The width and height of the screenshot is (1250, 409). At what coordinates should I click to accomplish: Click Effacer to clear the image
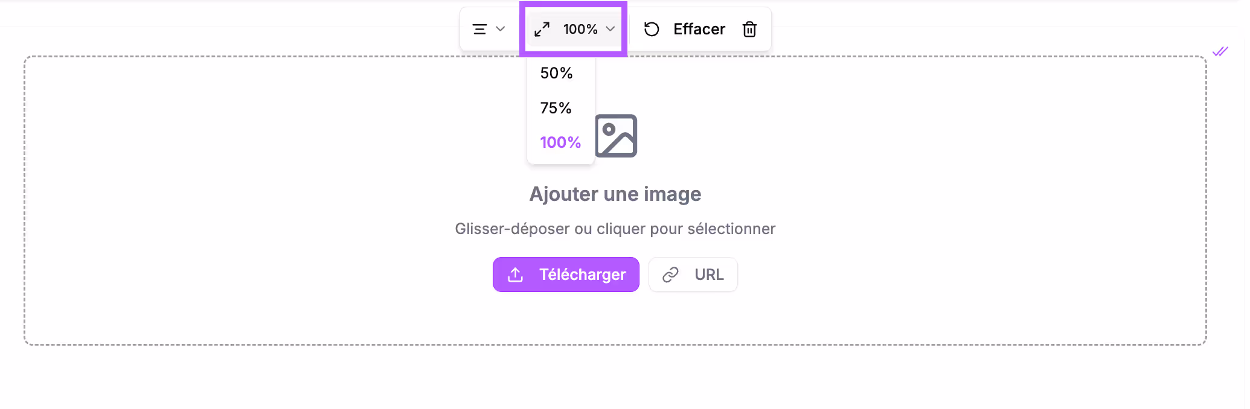pos(699,28)
